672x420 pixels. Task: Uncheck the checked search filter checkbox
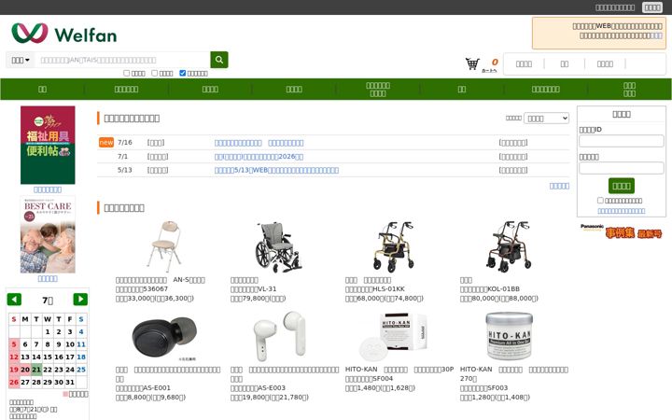[183, 73]
